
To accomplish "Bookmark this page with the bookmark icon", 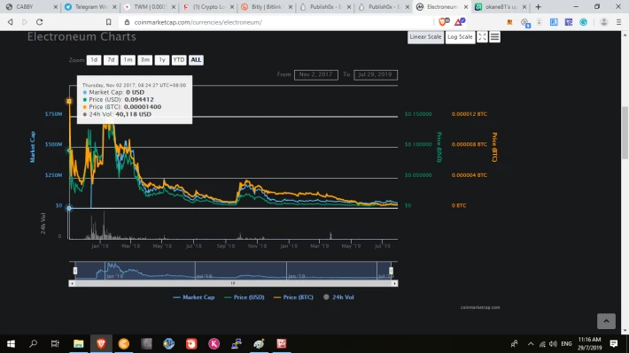I will 108,22.
